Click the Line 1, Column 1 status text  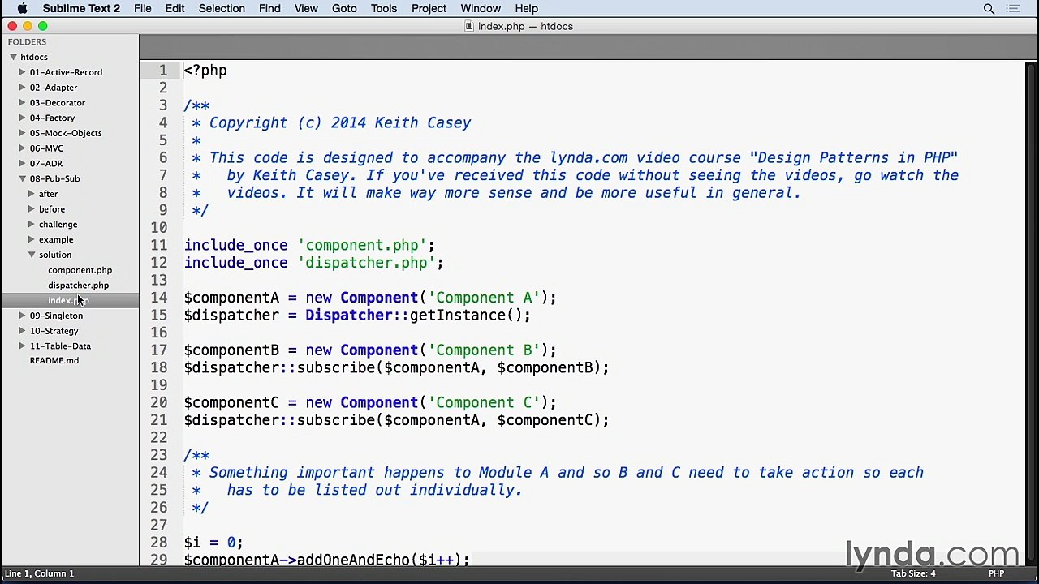(39, 573)
